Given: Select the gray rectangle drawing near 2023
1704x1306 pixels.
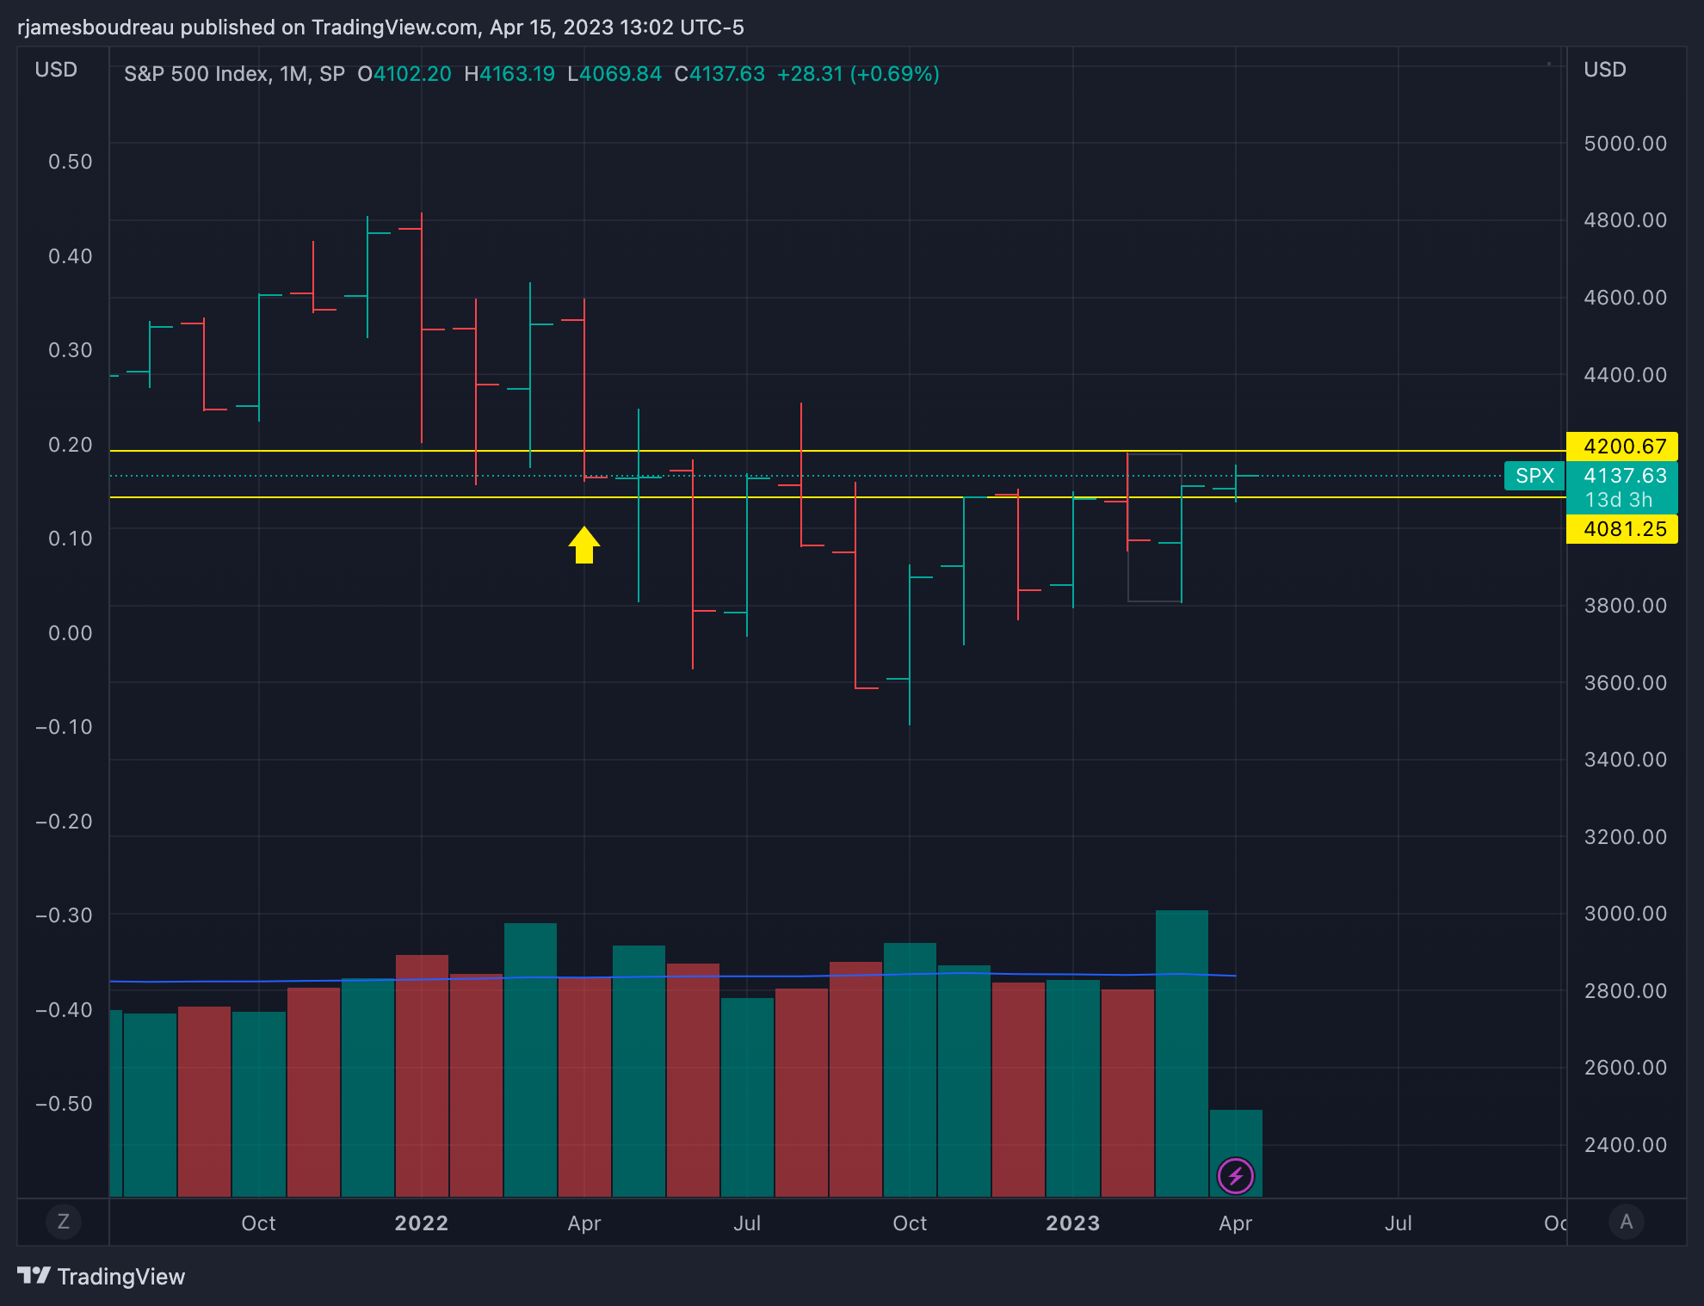Looking at the screenshot, I should tap(1154, 601).
